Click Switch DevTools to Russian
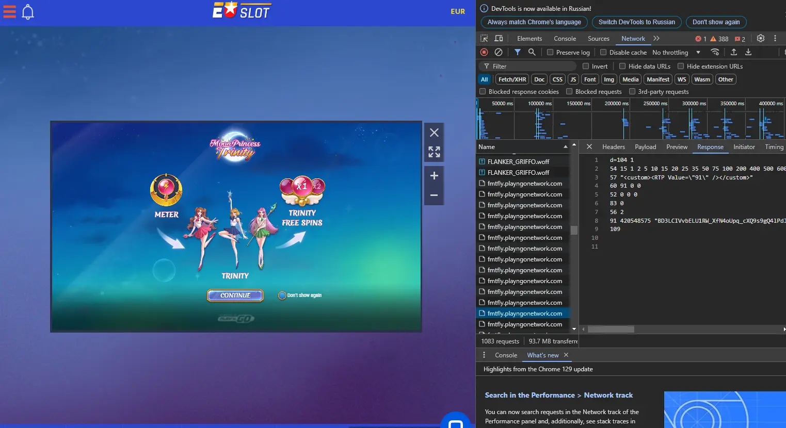The height and width of the screenshot is (428, 786). 636,22
